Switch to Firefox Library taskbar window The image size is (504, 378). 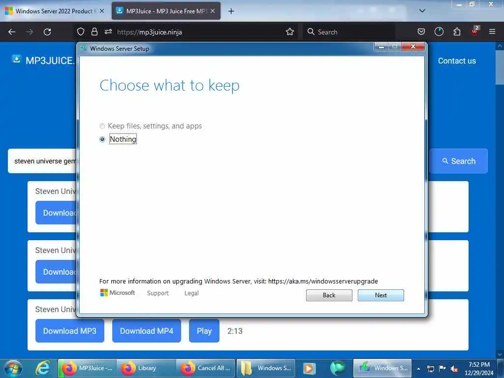(x=146, y=368)
